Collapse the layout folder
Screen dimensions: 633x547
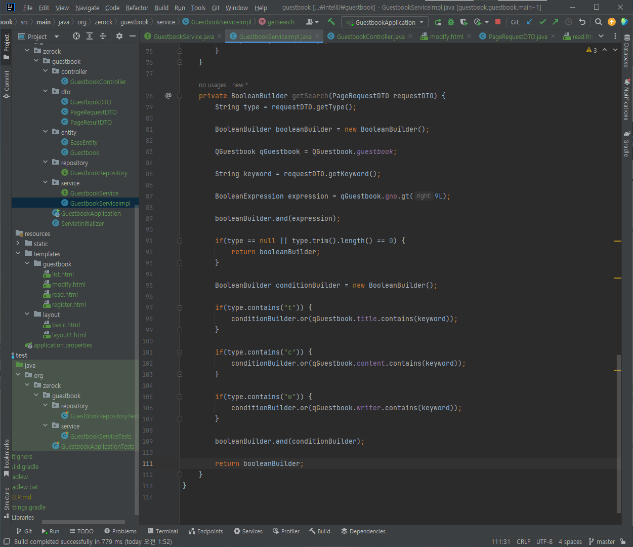(x=27, y=315)
